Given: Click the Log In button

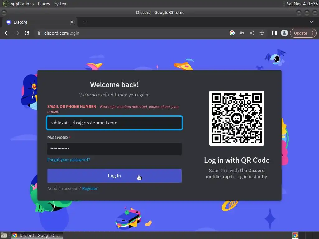Looking at the screenshot, I should pyautogui.click(x=114, y=176).
